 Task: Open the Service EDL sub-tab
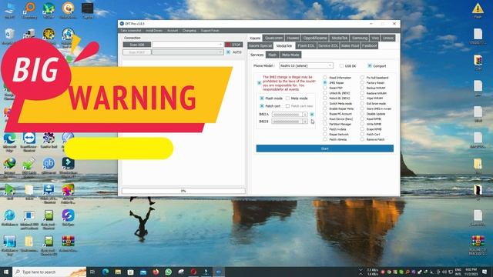point(328,46)
